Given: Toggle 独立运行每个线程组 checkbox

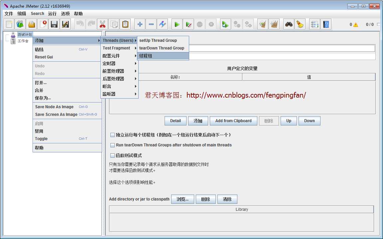Looking at the screenshot, I should tap(113, 135).
